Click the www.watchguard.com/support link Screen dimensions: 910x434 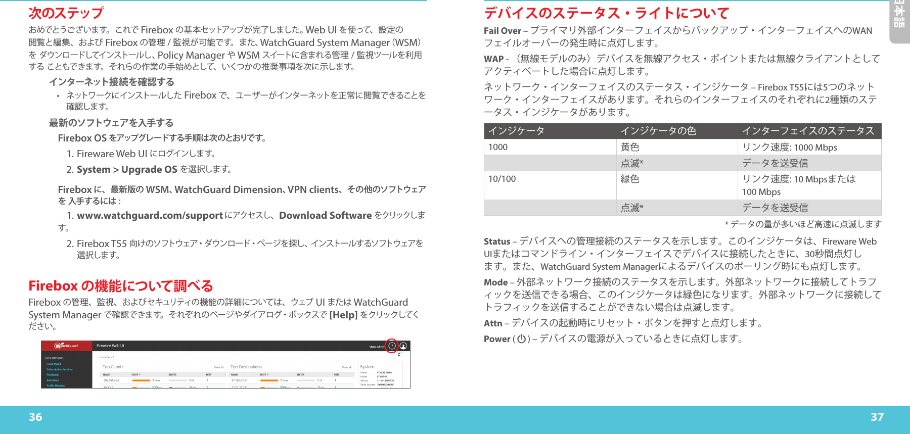tap(150, 215)
